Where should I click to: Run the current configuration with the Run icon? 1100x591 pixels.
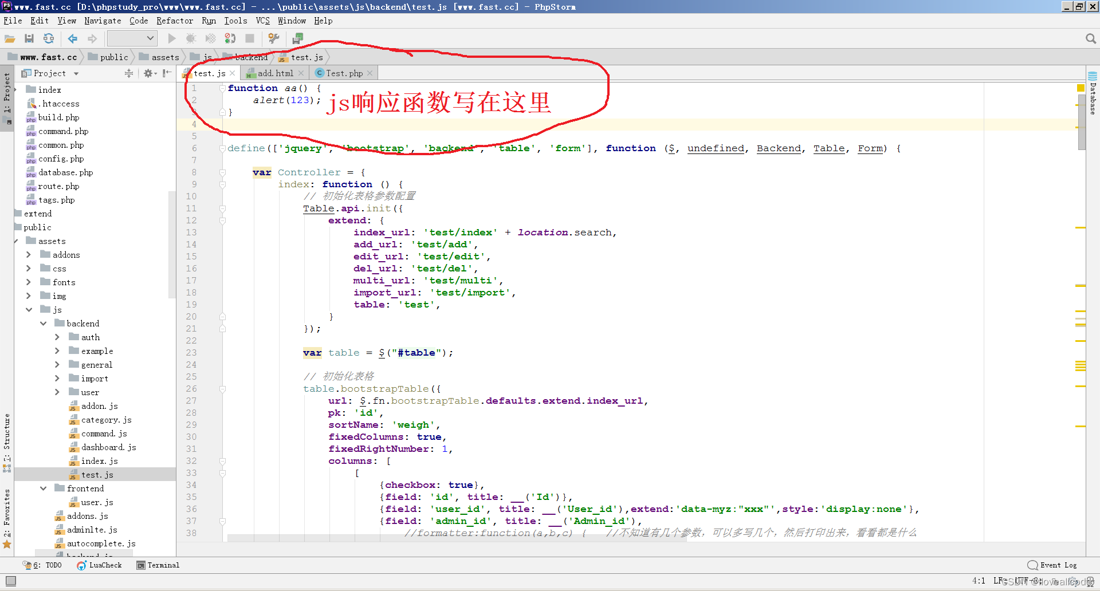(x=171, y=38)
